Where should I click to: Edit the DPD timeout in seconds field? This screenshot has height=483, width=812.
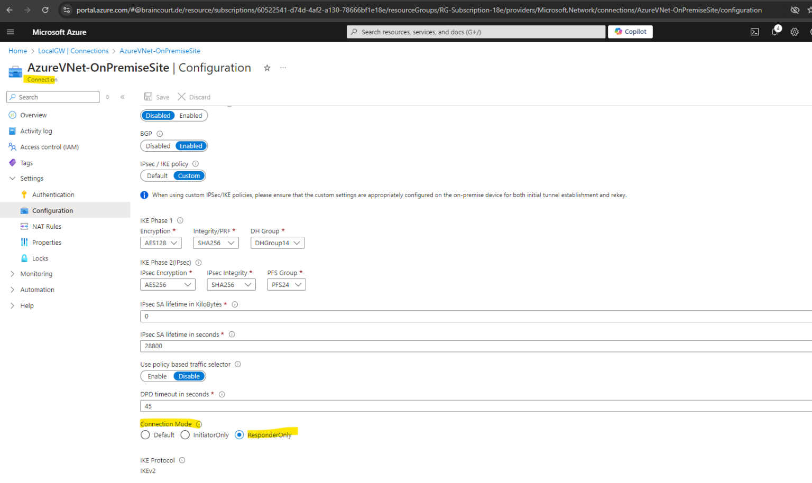(317, 406)
